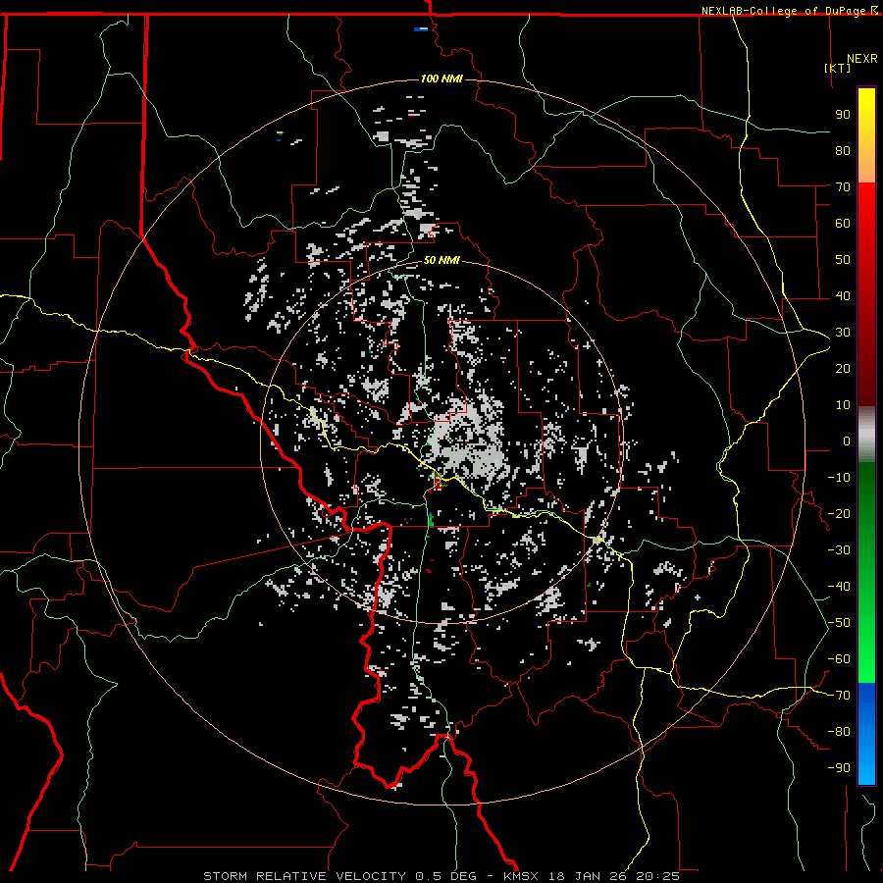Click the 100 NMI range ring label
Image resolution: width=883 pixels, height=883 pixels.
click(x=441, y=78)
